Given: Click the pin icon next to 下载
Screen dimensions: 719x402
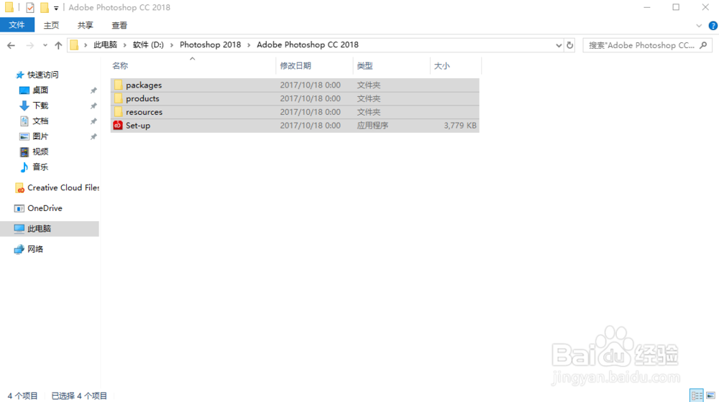Looking at the screenshot, I should click(93, 106).
